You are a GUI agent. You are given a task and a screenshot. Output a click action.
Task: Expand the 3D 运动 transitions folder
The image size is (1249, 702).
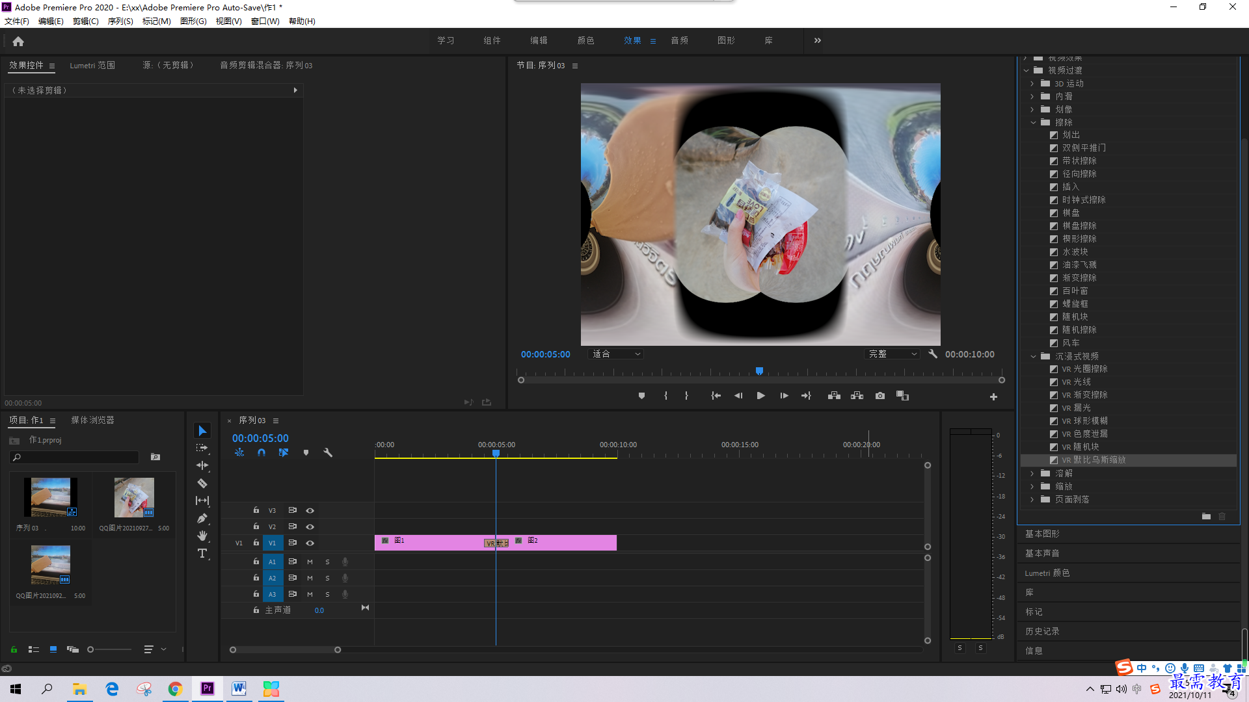point(1032,83)
